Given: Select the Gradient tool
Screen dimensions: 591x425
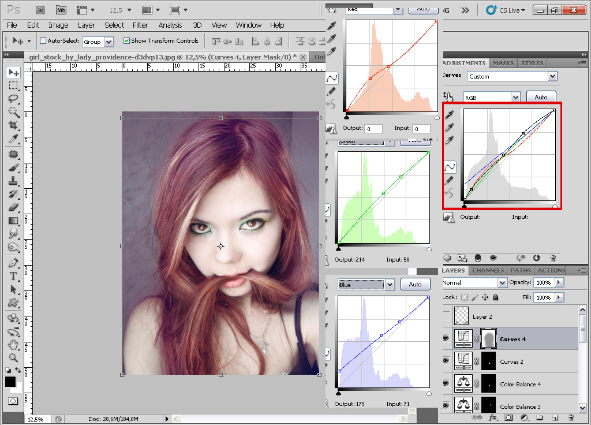Looking at the screenshot, I should 14,221.
